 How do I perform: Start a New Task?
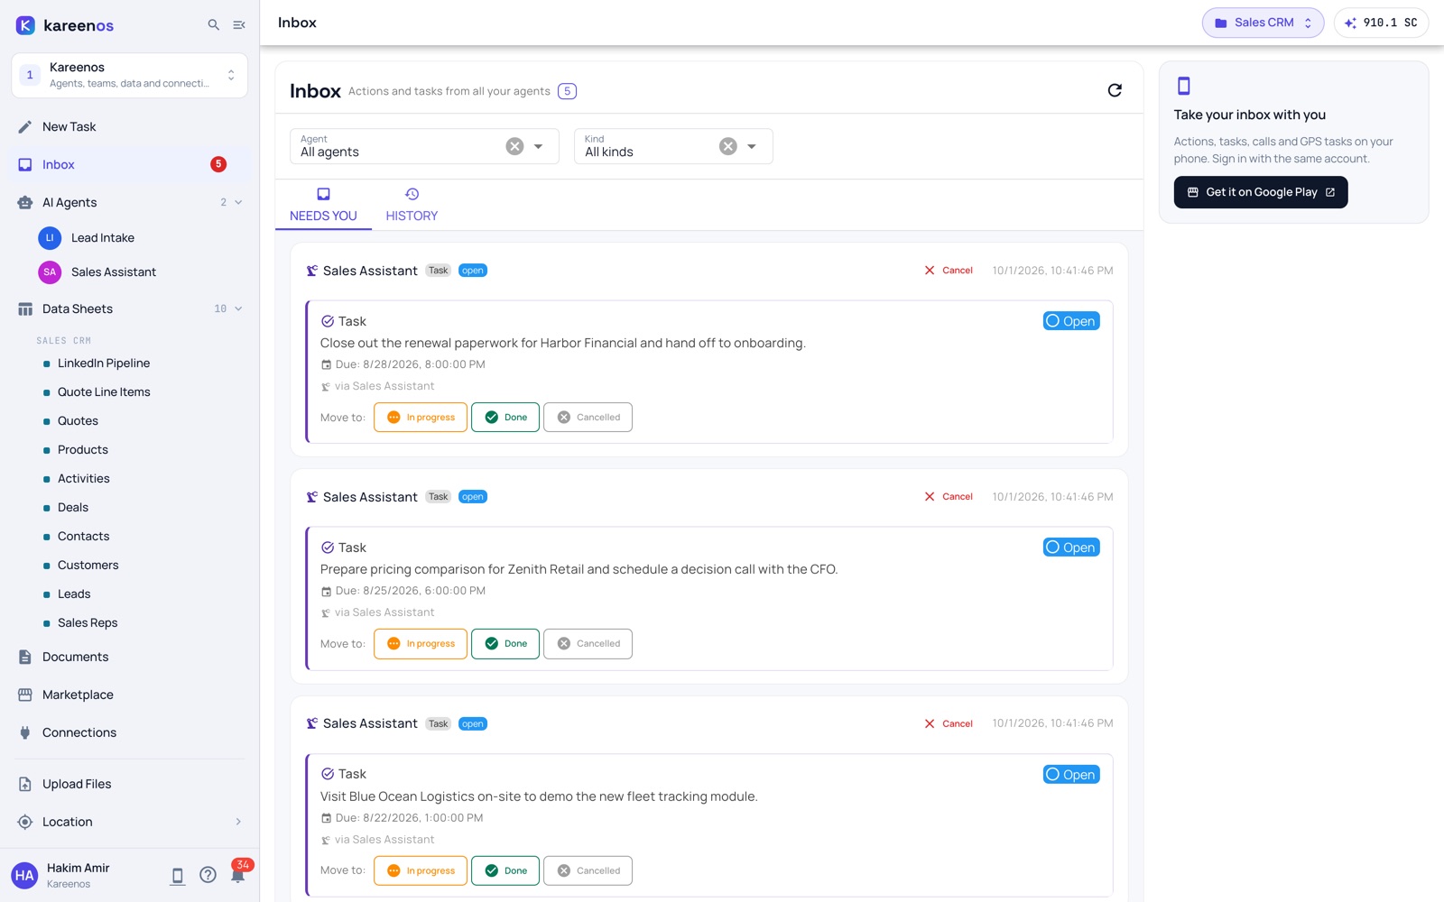[x=69, y=126]
